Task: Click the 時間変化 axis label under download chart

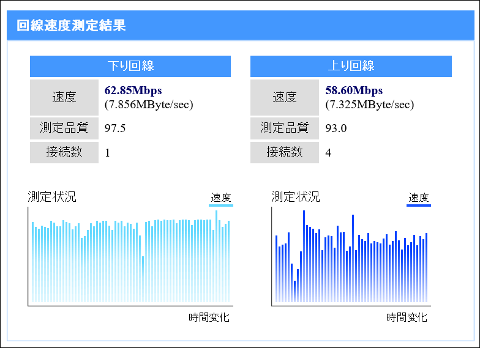Action: 209,317
